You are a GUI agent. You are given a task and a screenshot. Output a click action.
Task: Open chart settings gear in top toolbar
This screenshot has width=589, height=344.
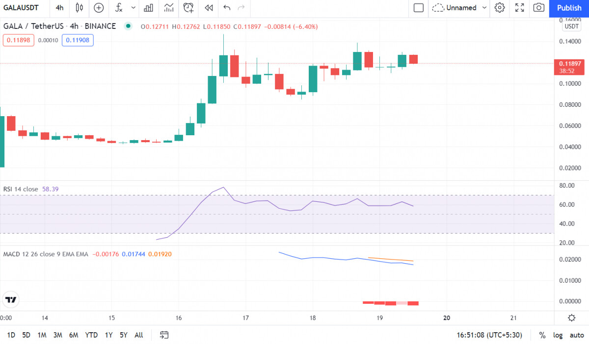[500, 7]
